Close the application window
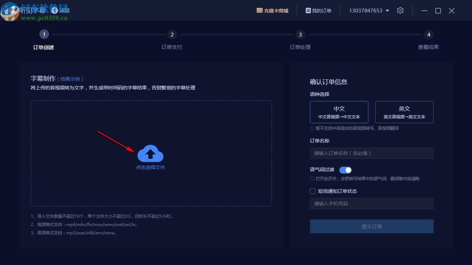 (452, 11)
